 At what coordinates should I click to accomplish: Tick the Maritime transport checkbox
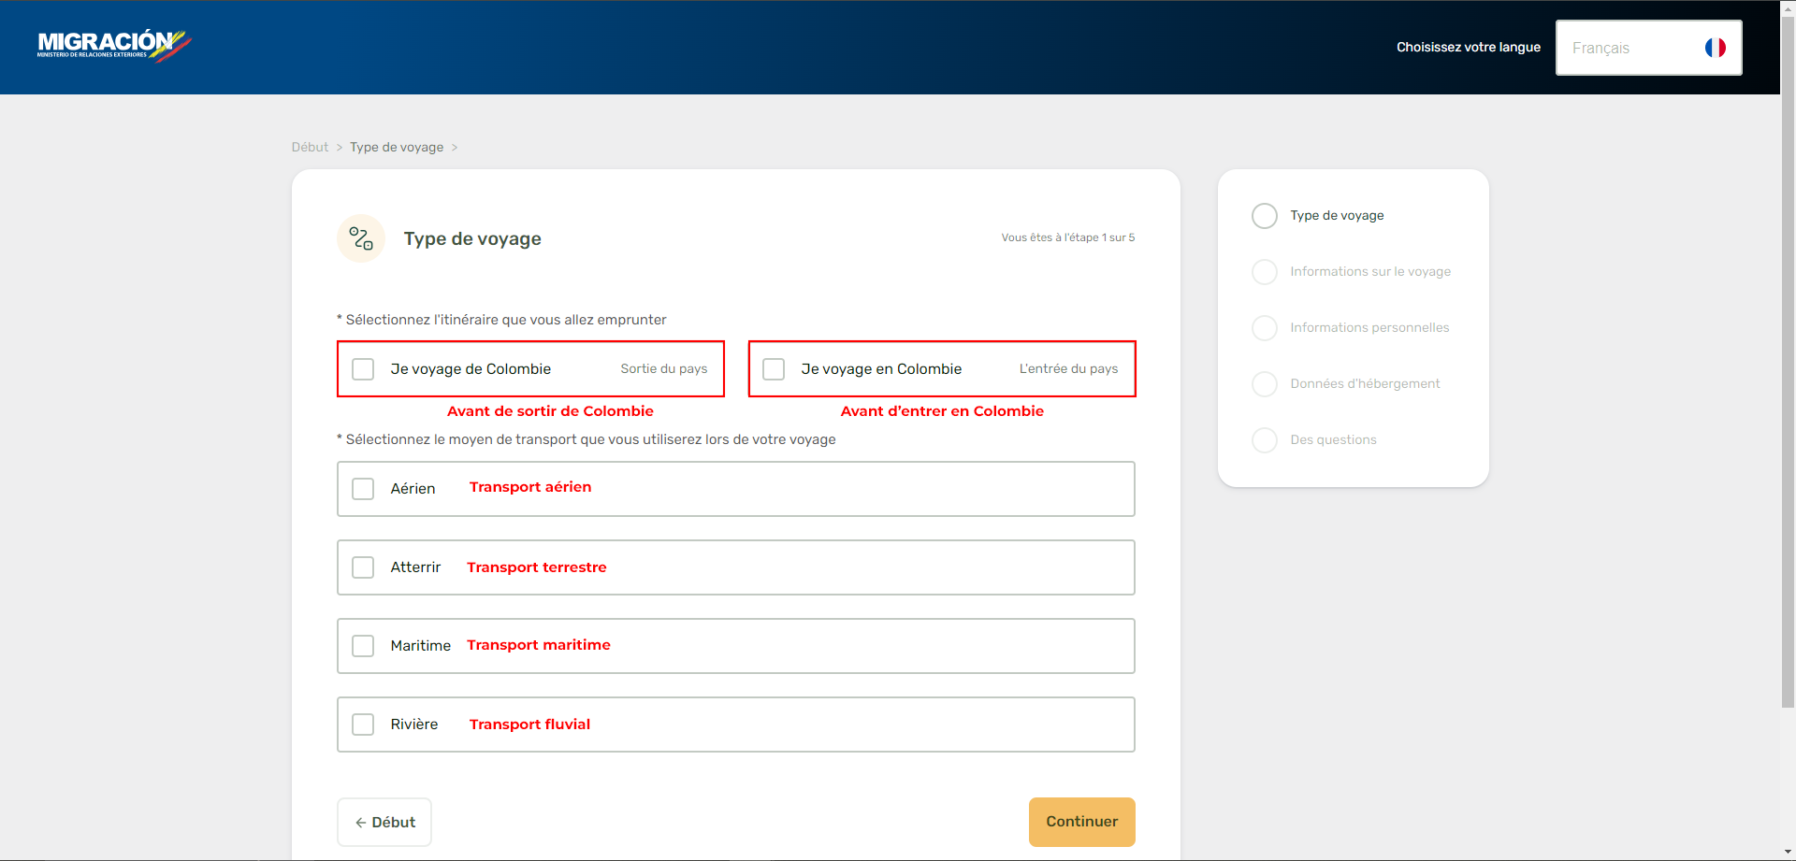pos(363,646)
